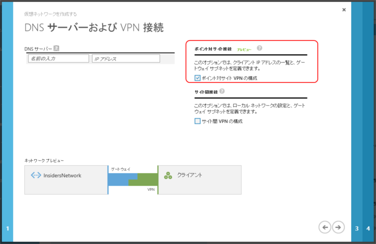Screen dimensions: 376x244
Task: Jump to wizard step 4
Action: pyautogui.click(x=368, y=229)
